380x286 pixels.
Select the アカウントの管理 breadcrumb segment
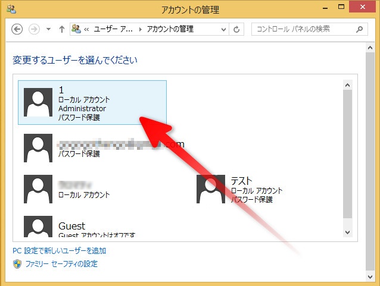click(170, 29)
